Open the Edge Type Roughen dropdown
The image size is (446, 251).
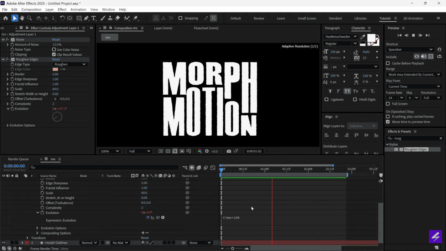tap(70, 64)
